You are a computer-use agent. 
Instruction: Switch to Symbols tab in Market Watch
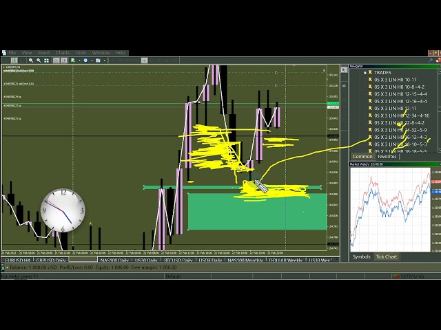[x=361, y=257]
